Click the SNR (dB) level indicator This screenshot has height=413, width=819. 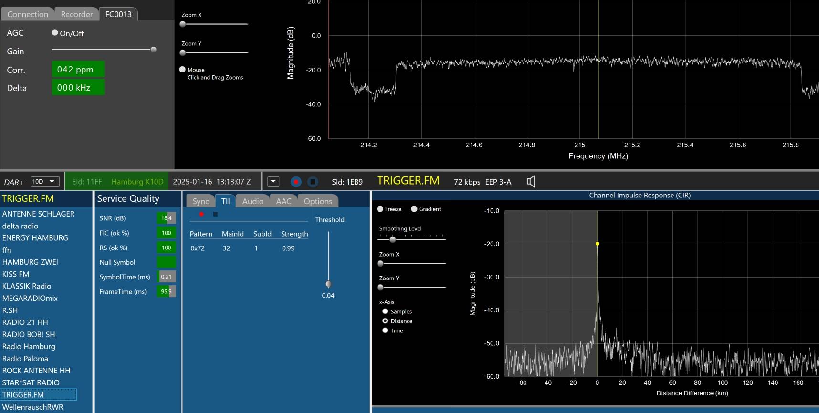click(166, 218)
